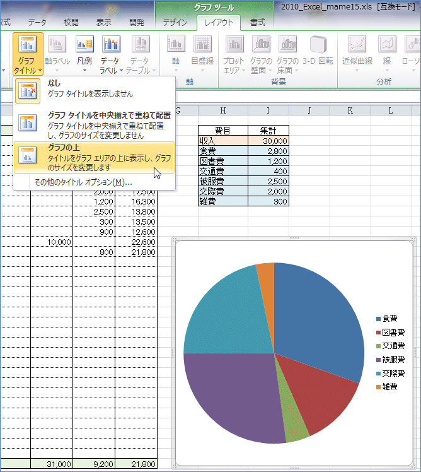This screenshot has width=421, height=472.
Task: Click the グラフの壁面 icon
Action: pos(261,45)
